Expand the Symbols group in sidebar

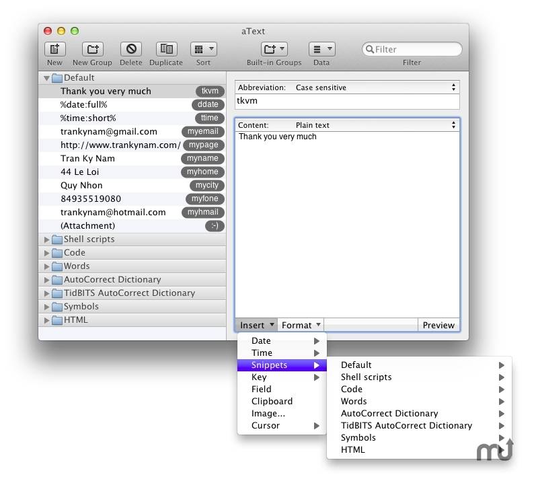coord(47,307)
